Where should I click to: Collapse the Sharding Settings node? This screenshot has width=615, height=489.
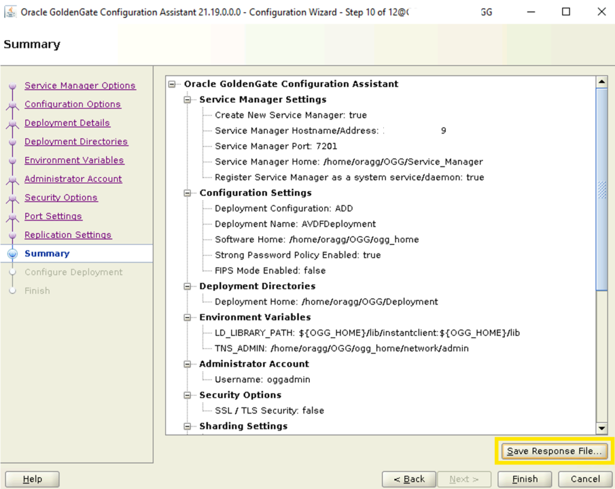(187, 426)
